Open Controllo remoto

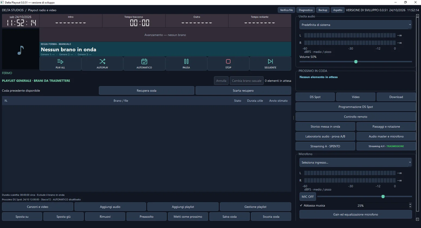(x=356, y=116)
